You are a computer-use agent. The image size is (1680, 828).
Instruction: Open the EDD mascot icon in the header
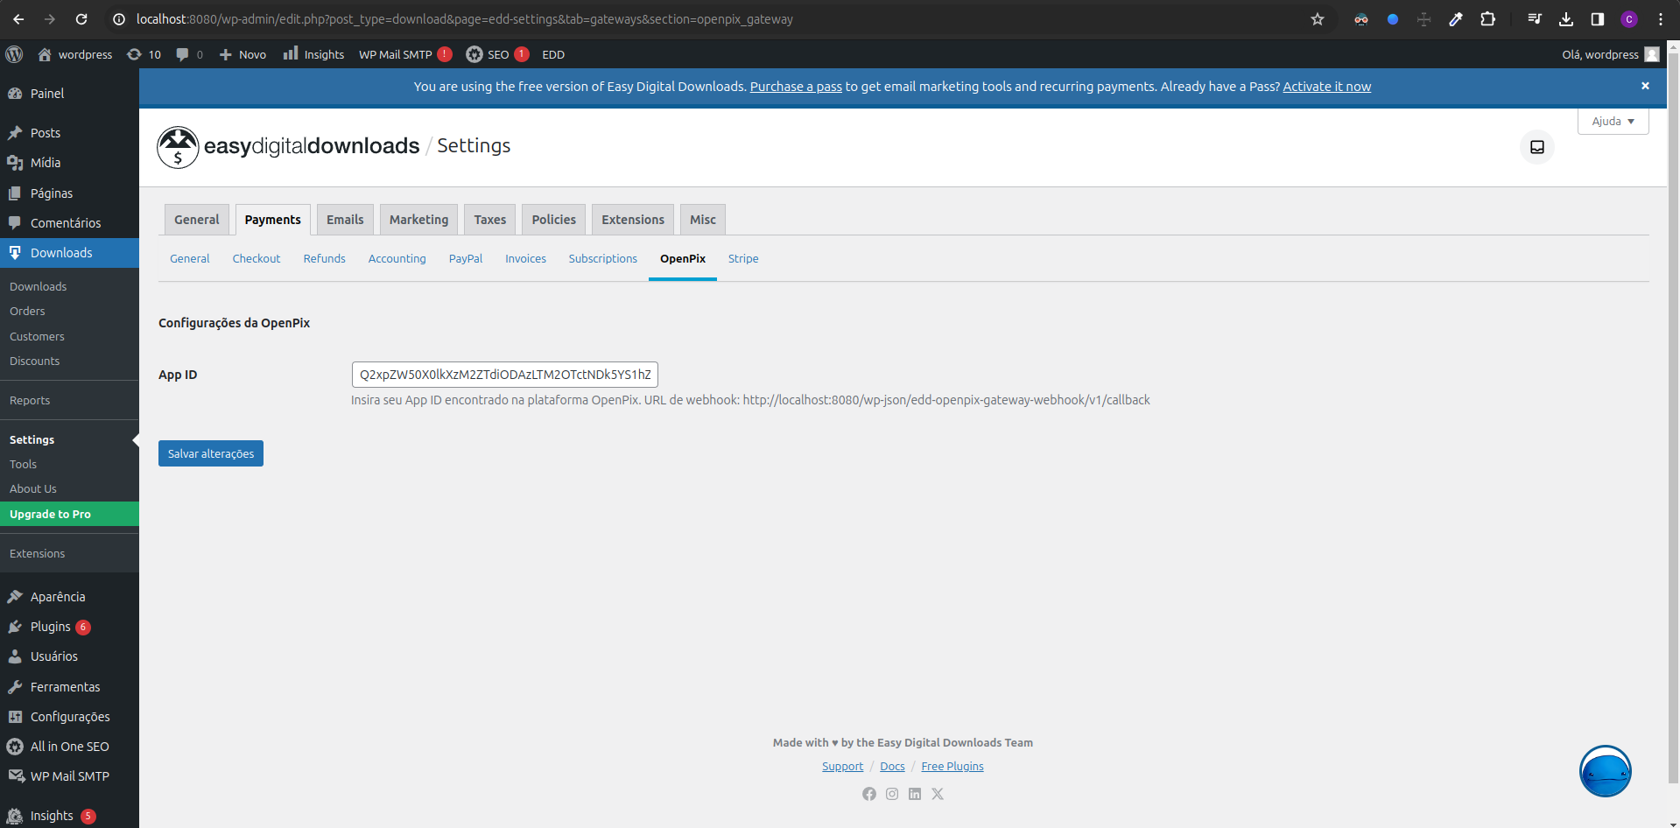178,147
